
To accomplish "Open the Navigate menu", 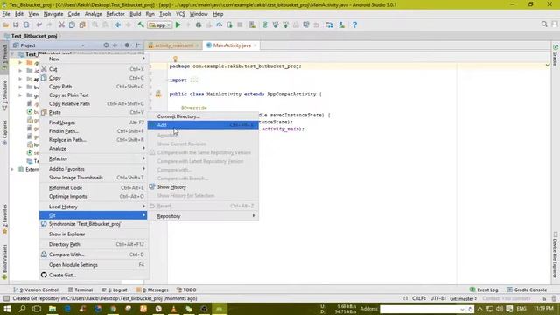I will [53, 14].
